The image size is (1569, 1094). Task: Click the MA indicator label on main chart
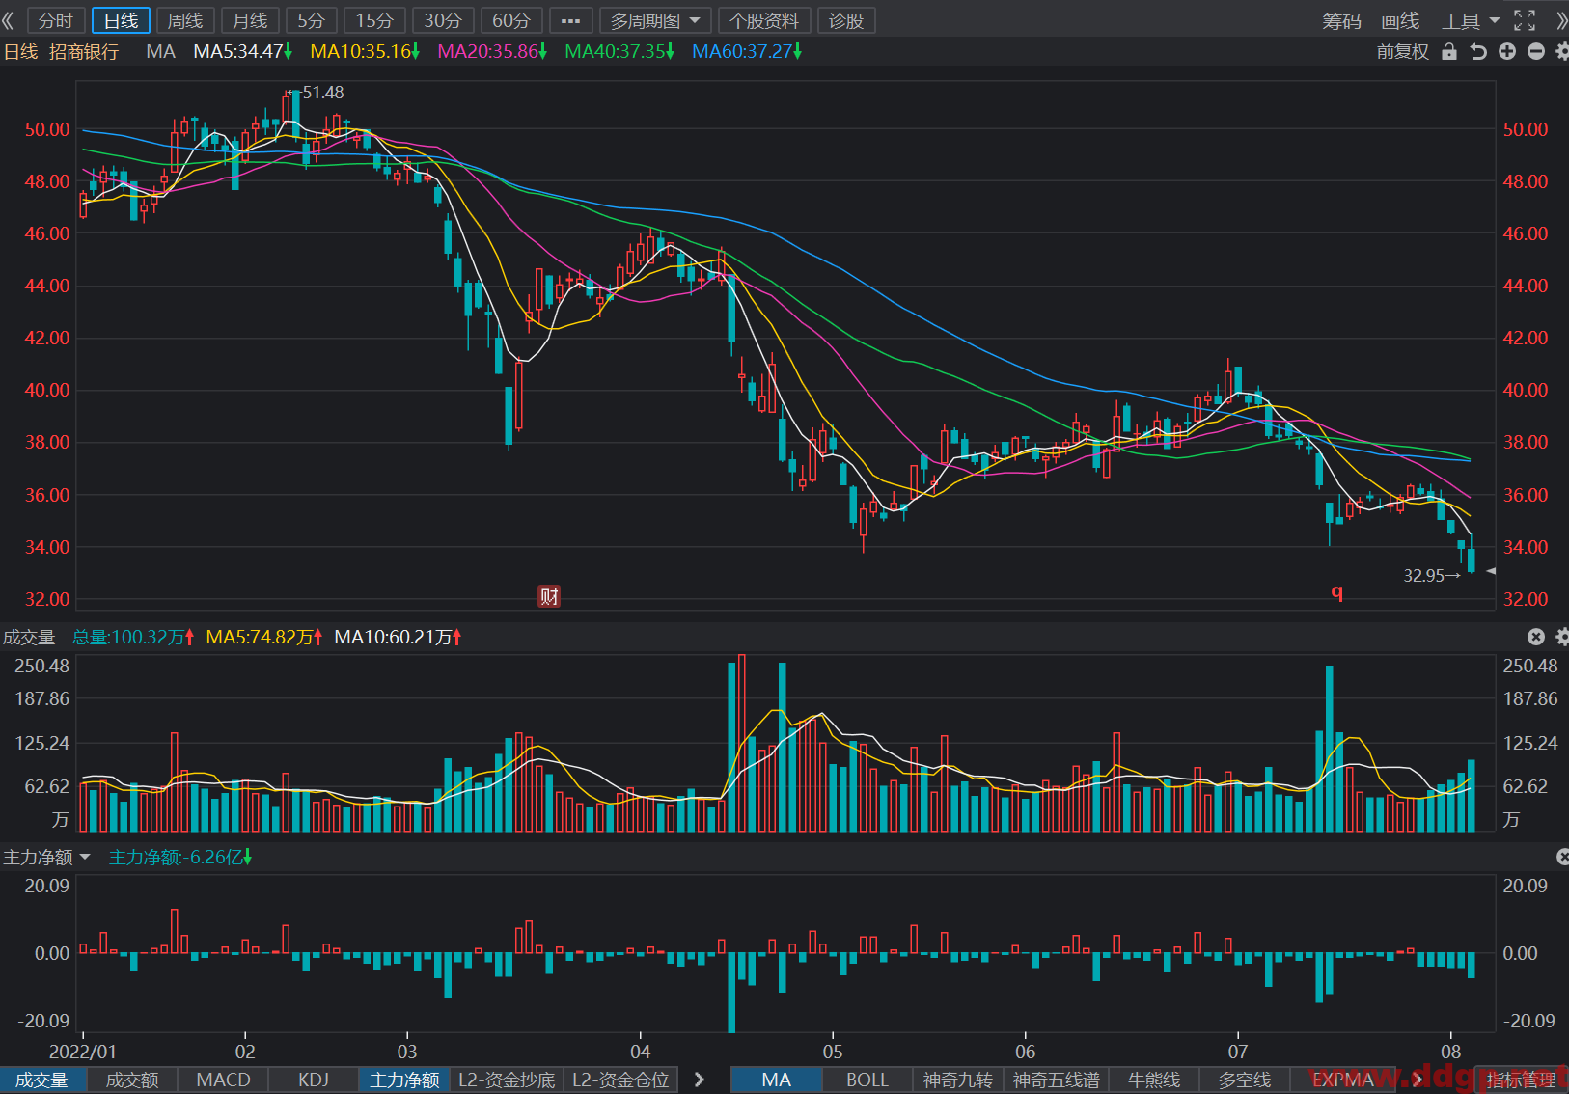click(x=160, y=51)
